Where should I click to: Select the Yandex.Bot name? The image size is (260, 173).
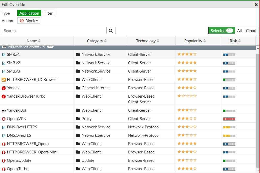[x=16, y=110]
